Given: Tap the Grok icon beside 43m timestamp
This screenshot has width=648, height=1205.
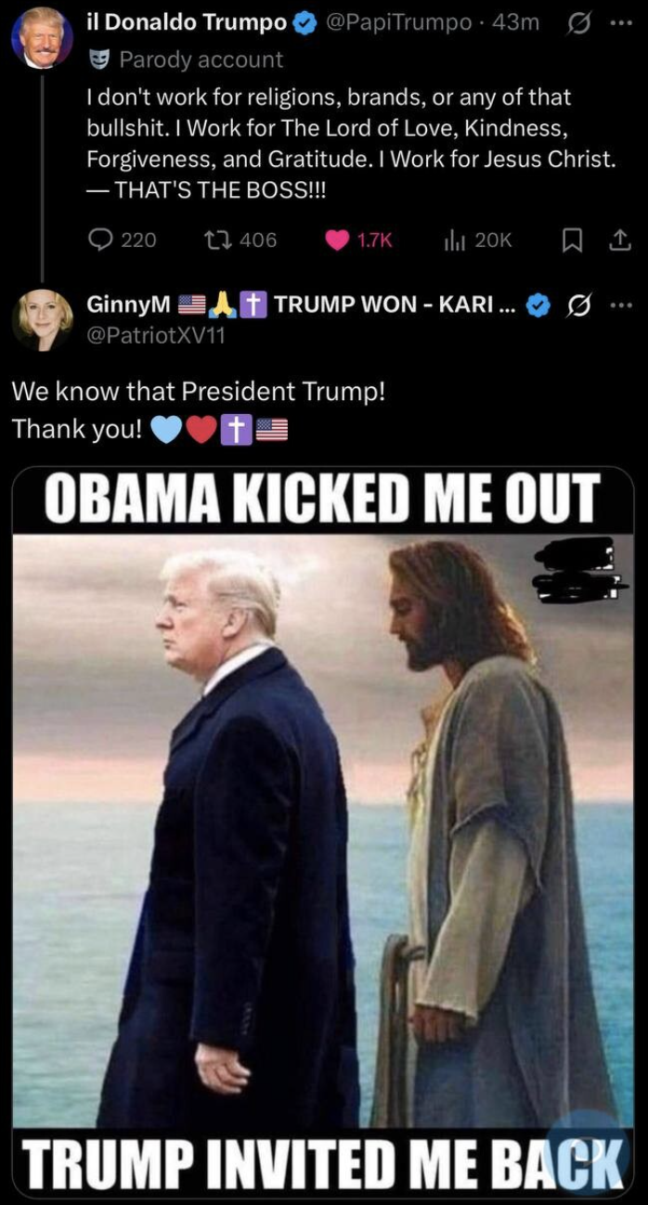Looking at the screenshot, I should tap(577, 22).
